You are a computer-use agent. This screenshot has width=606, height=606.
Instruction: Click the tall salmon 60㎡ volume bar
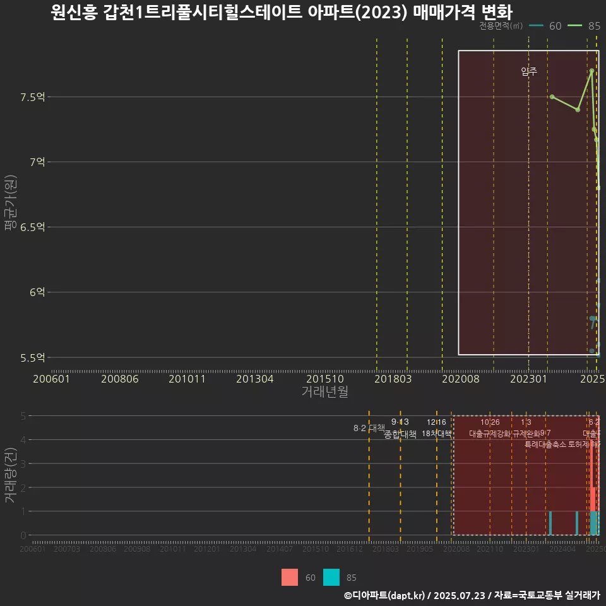591,475
